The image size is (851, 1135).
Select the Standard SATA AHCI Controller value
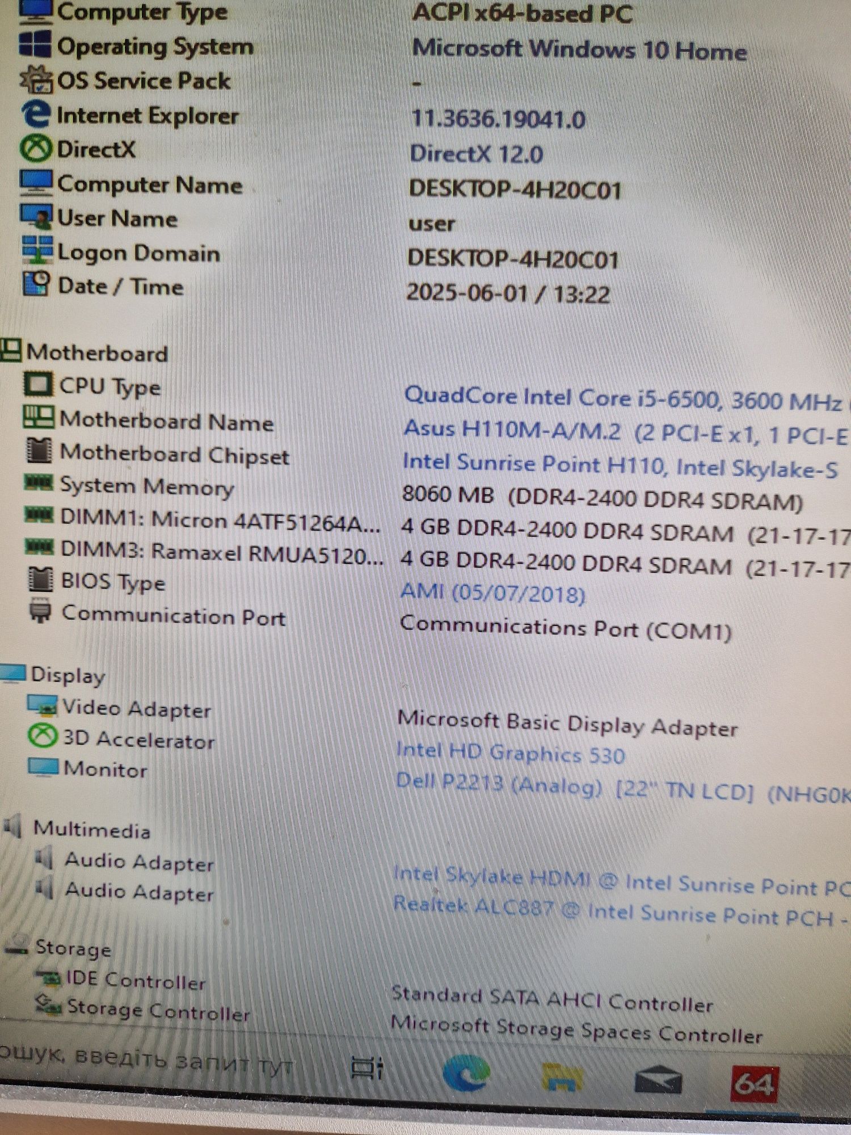click(x=552, y=1001)
